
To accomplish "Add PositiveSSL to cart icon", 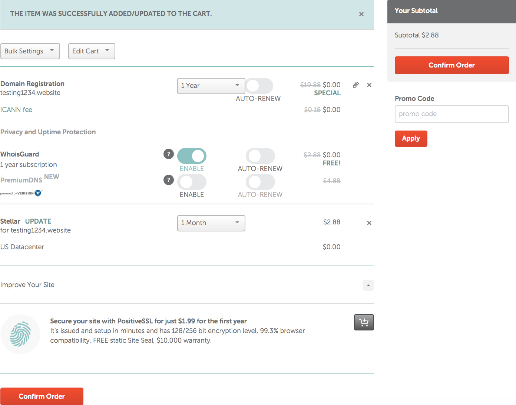I will pyautogui.click(x=364, y=322).
